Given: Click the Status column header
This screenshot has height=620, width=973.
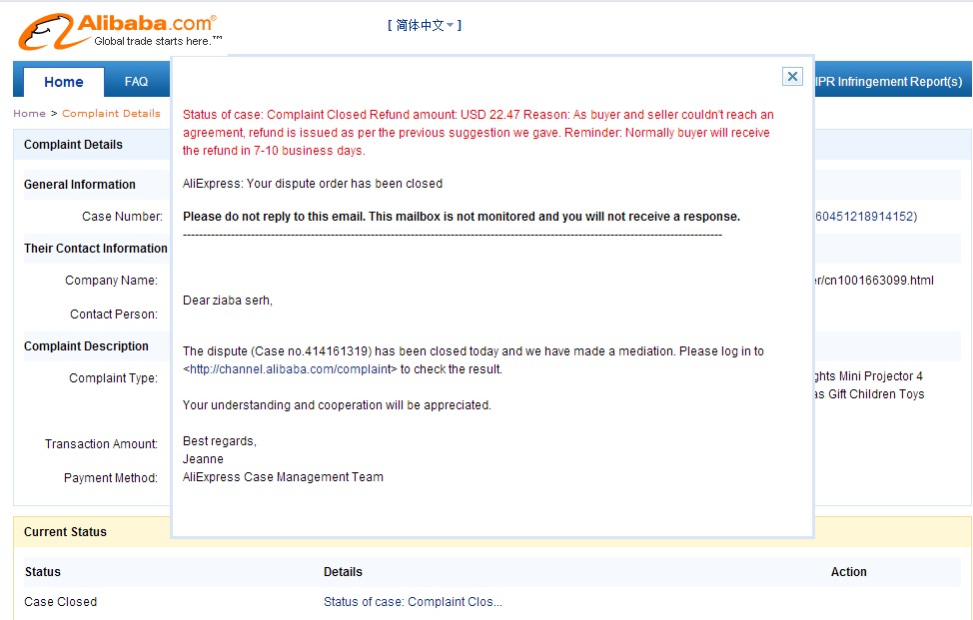Looking at the screenshot, I should coord(42,572).
